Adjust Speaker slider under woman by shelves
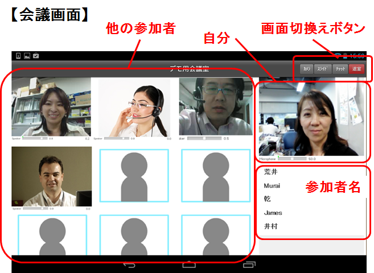The height and width of the screenshot is (273, 374). point(35,138)
